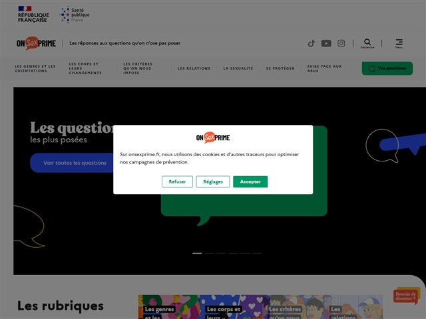Viewport: 426px width, 319px height.
Task: Accept cookies with Accepter button
Action: (x=250, y=181)
